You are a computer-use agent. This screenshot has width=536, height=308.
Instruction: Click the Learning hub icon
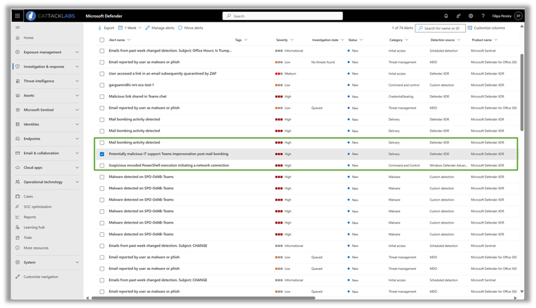pos(17,227)
